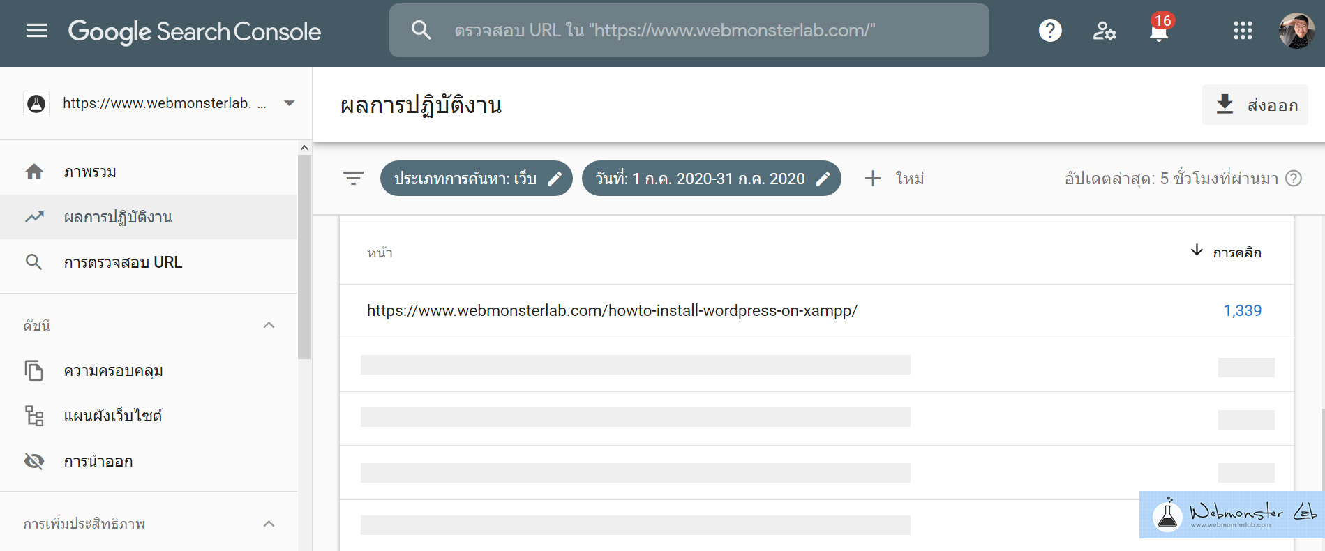Screen dimensions: 1325x551
Task: Open the help question mark icon
Action: 1050,31
